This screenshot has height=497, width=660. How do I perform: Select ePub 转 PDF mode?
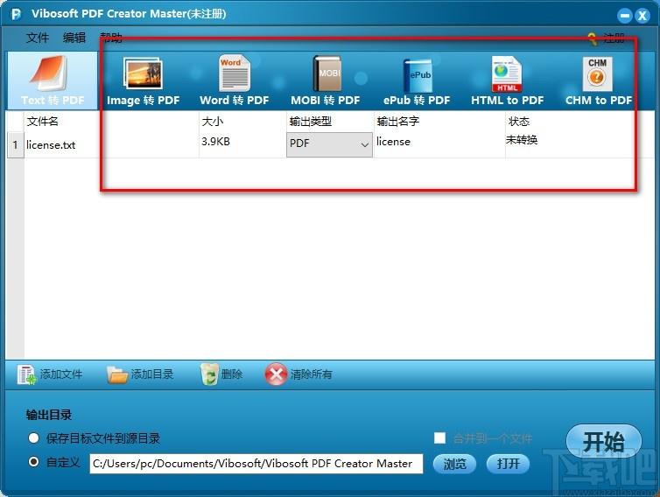tap(417, 80)
